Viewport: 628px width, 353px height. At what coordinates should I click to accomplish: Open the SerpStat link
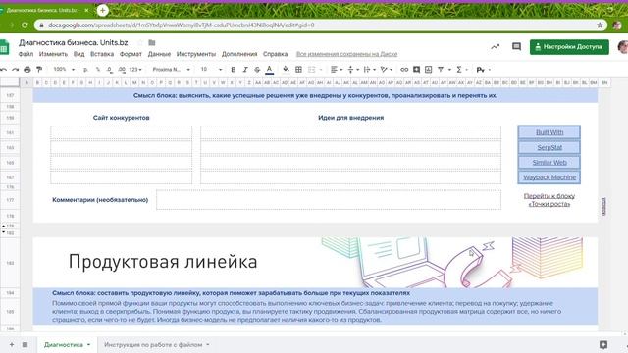pyautogui.click(x=549, y=147)
